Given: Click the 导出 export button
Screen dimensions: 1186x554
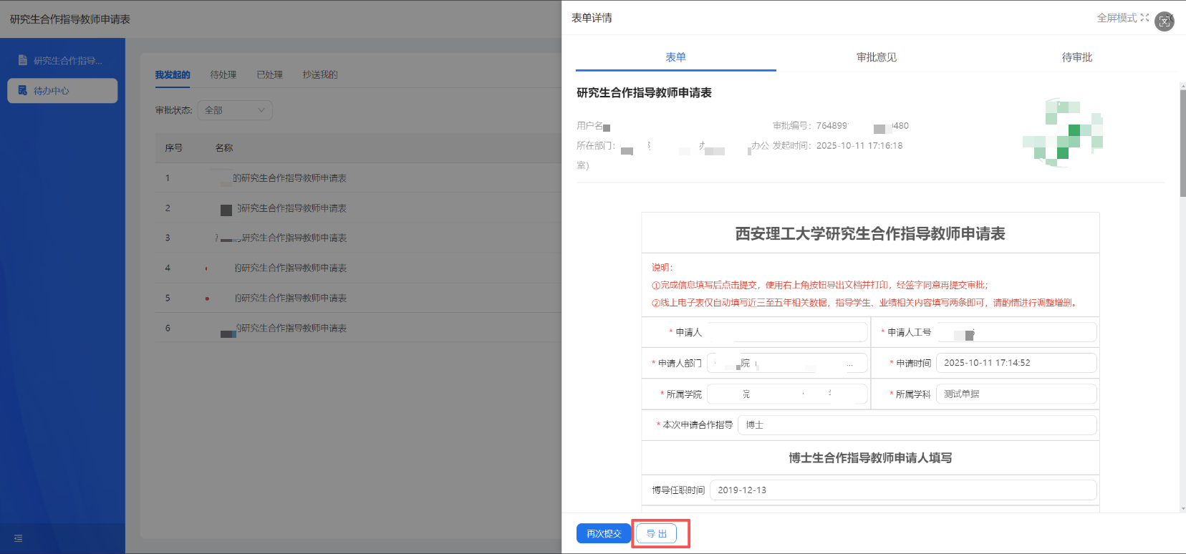Looking at the screenshot, I should click(x=656, y=534).
